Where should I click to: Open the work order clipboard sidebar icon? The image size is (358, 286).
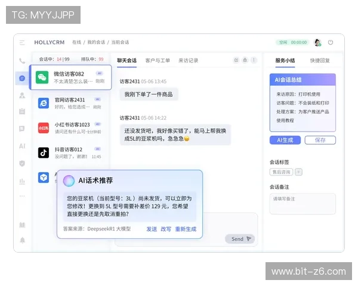point(22,111)
